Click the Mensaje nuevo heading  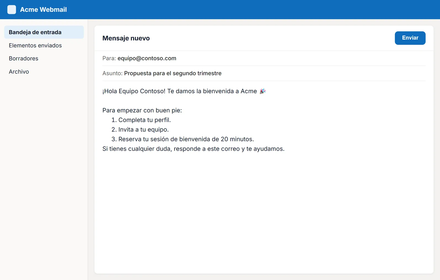tap(126, 38)
